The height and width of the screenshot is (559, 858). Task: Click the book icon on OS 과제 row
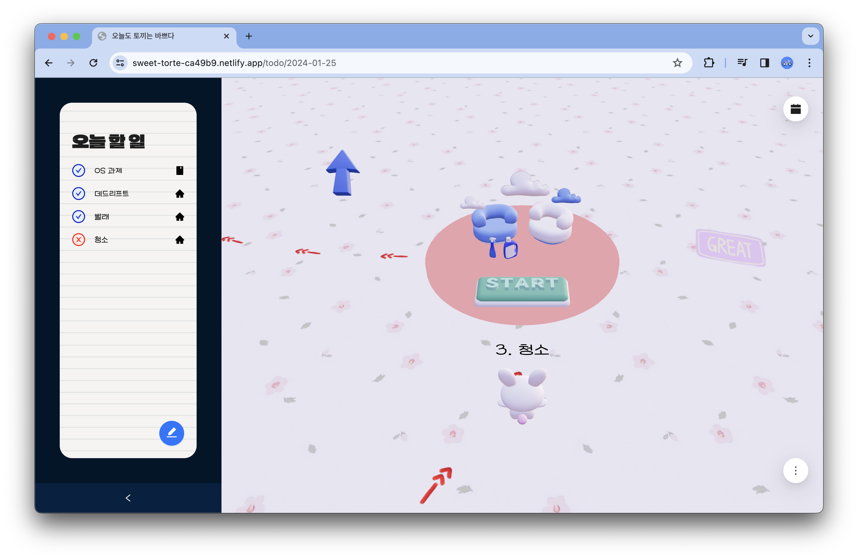pyautogui.click(x=180, y=170)
